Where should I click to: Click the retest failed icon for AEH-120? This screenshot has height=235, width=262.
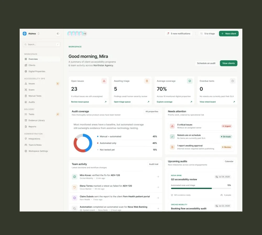pos(74,187)
